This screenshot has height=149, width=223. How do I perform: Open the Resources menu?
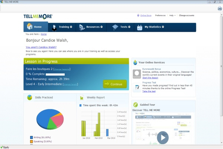[91, 27]
